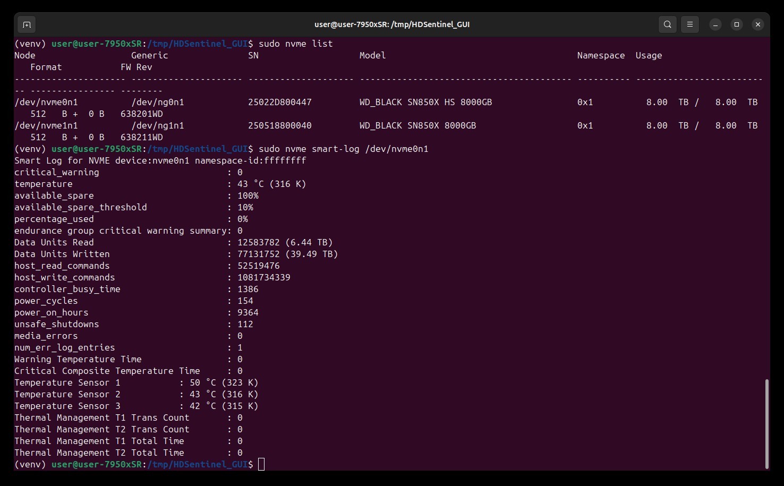Click available_spare value 100%
784x486 pixels.
point(248,195)
